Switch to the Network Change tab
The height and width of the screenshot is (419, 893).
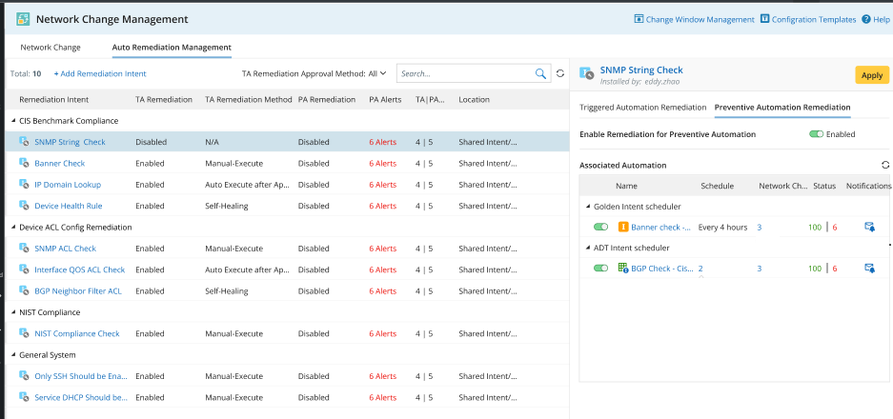[x=51, y=47]
